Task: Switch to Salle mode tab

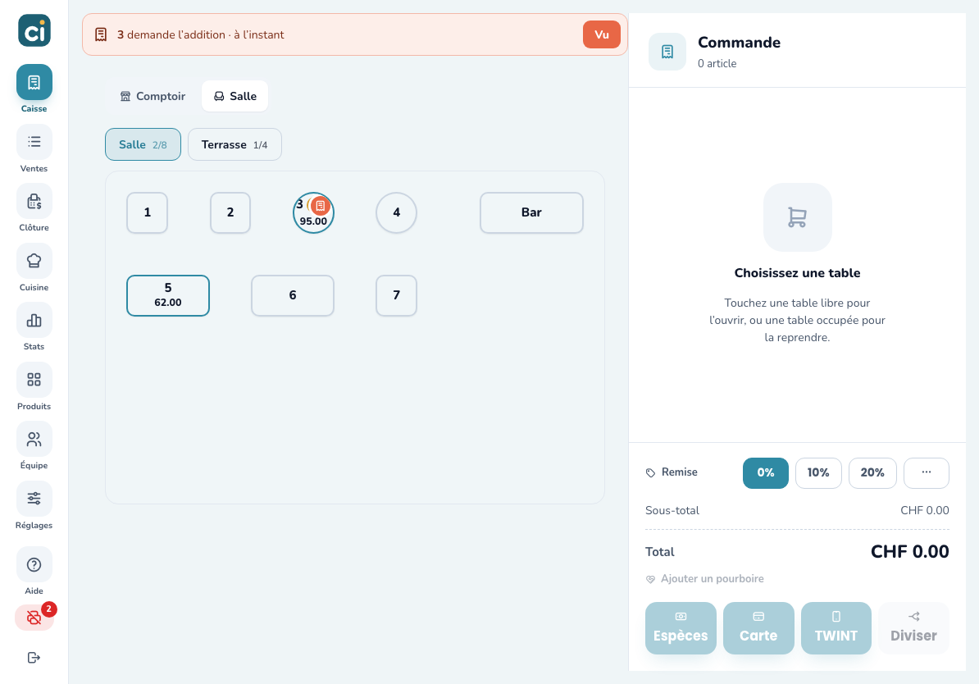Action: point(235,96)
